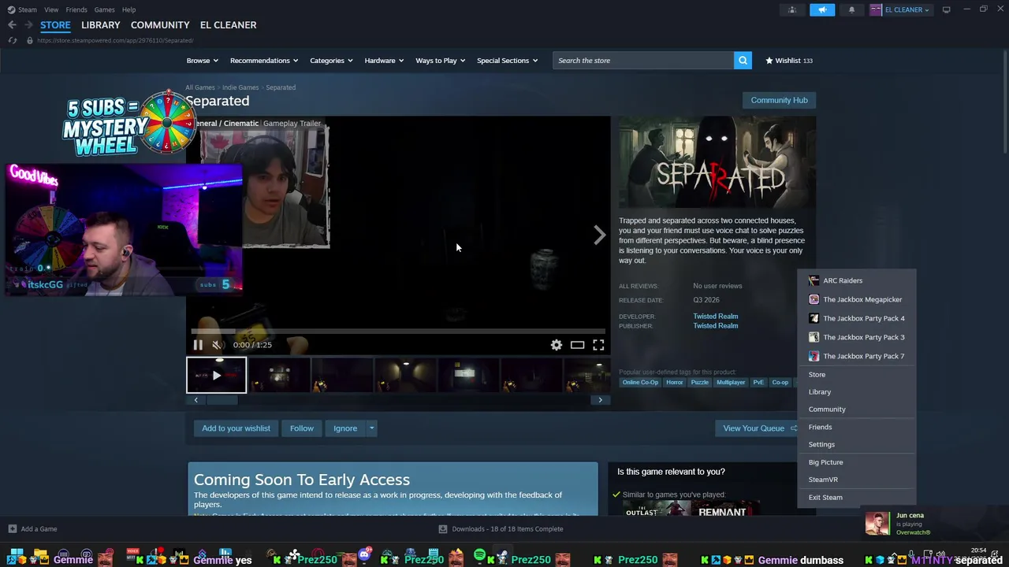Open Twisted Realm developer link
This screenshot has height=567, width=1009.
click(716, 317)
